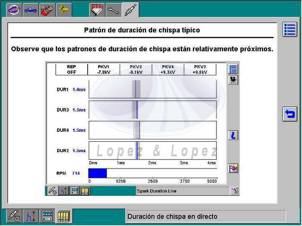Click the PKV1 -7.8kV header cell
Viewport: 302px width, 226px height.
(x=104, y=69)
